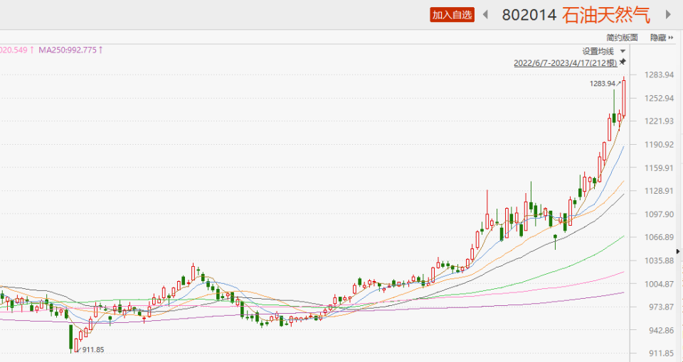Viewport: 683px width, 362px height.
Task: Click the pin icon beside date range
Action: click(623, 62)
